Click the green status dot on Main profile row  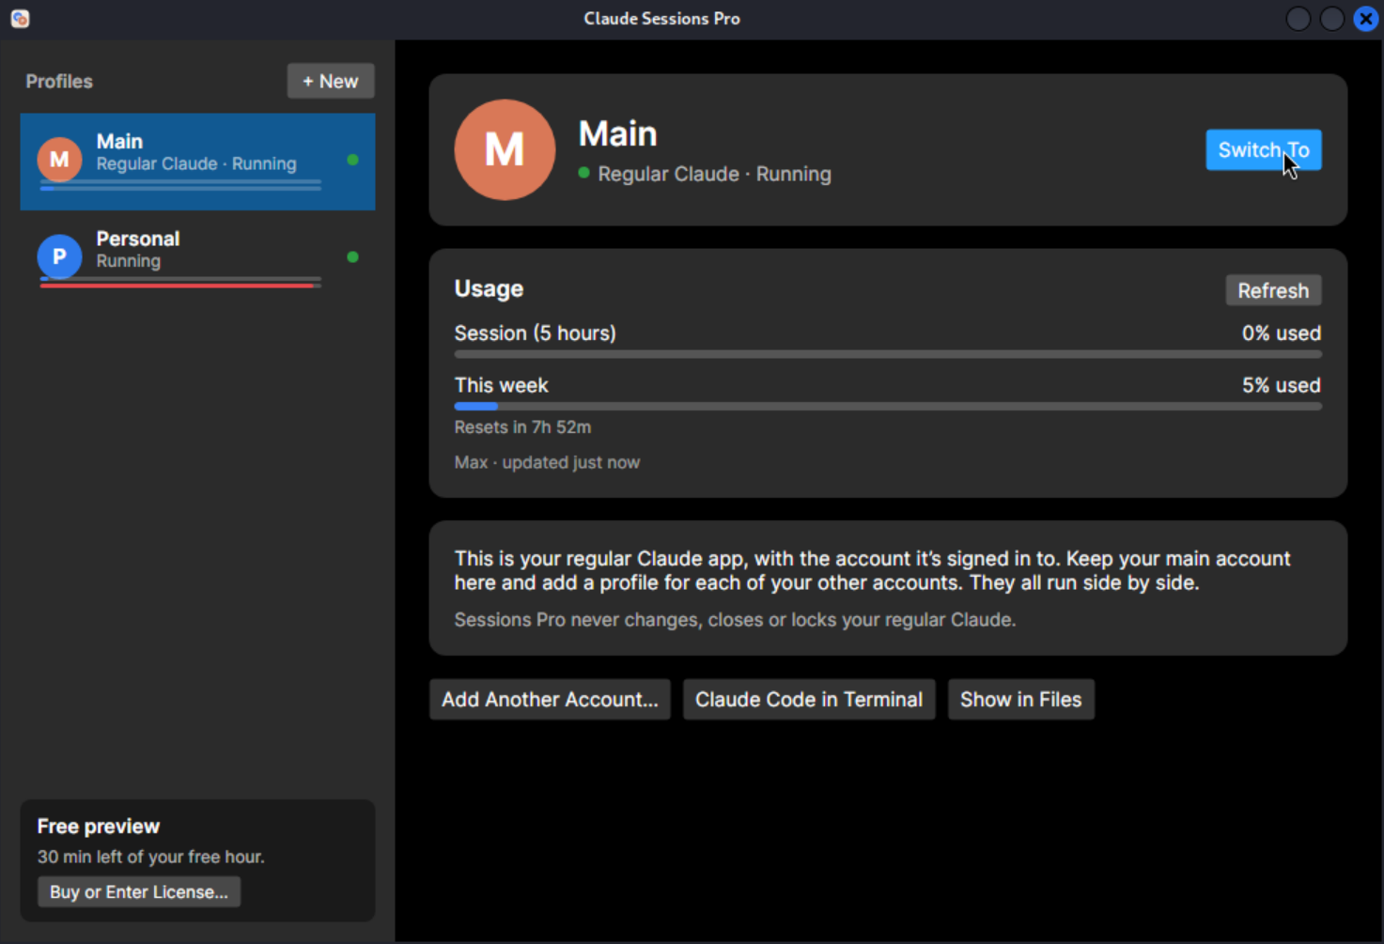pos(353,160)
